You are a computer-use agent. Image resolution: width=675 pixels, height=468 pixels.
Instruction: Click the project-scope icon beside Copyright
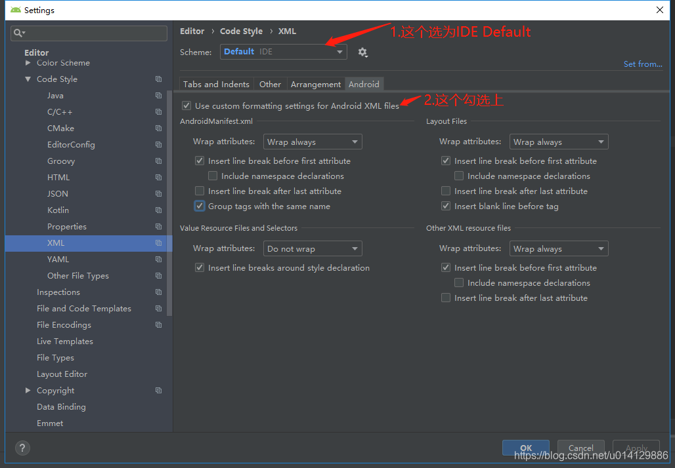[x=158, y=390]
